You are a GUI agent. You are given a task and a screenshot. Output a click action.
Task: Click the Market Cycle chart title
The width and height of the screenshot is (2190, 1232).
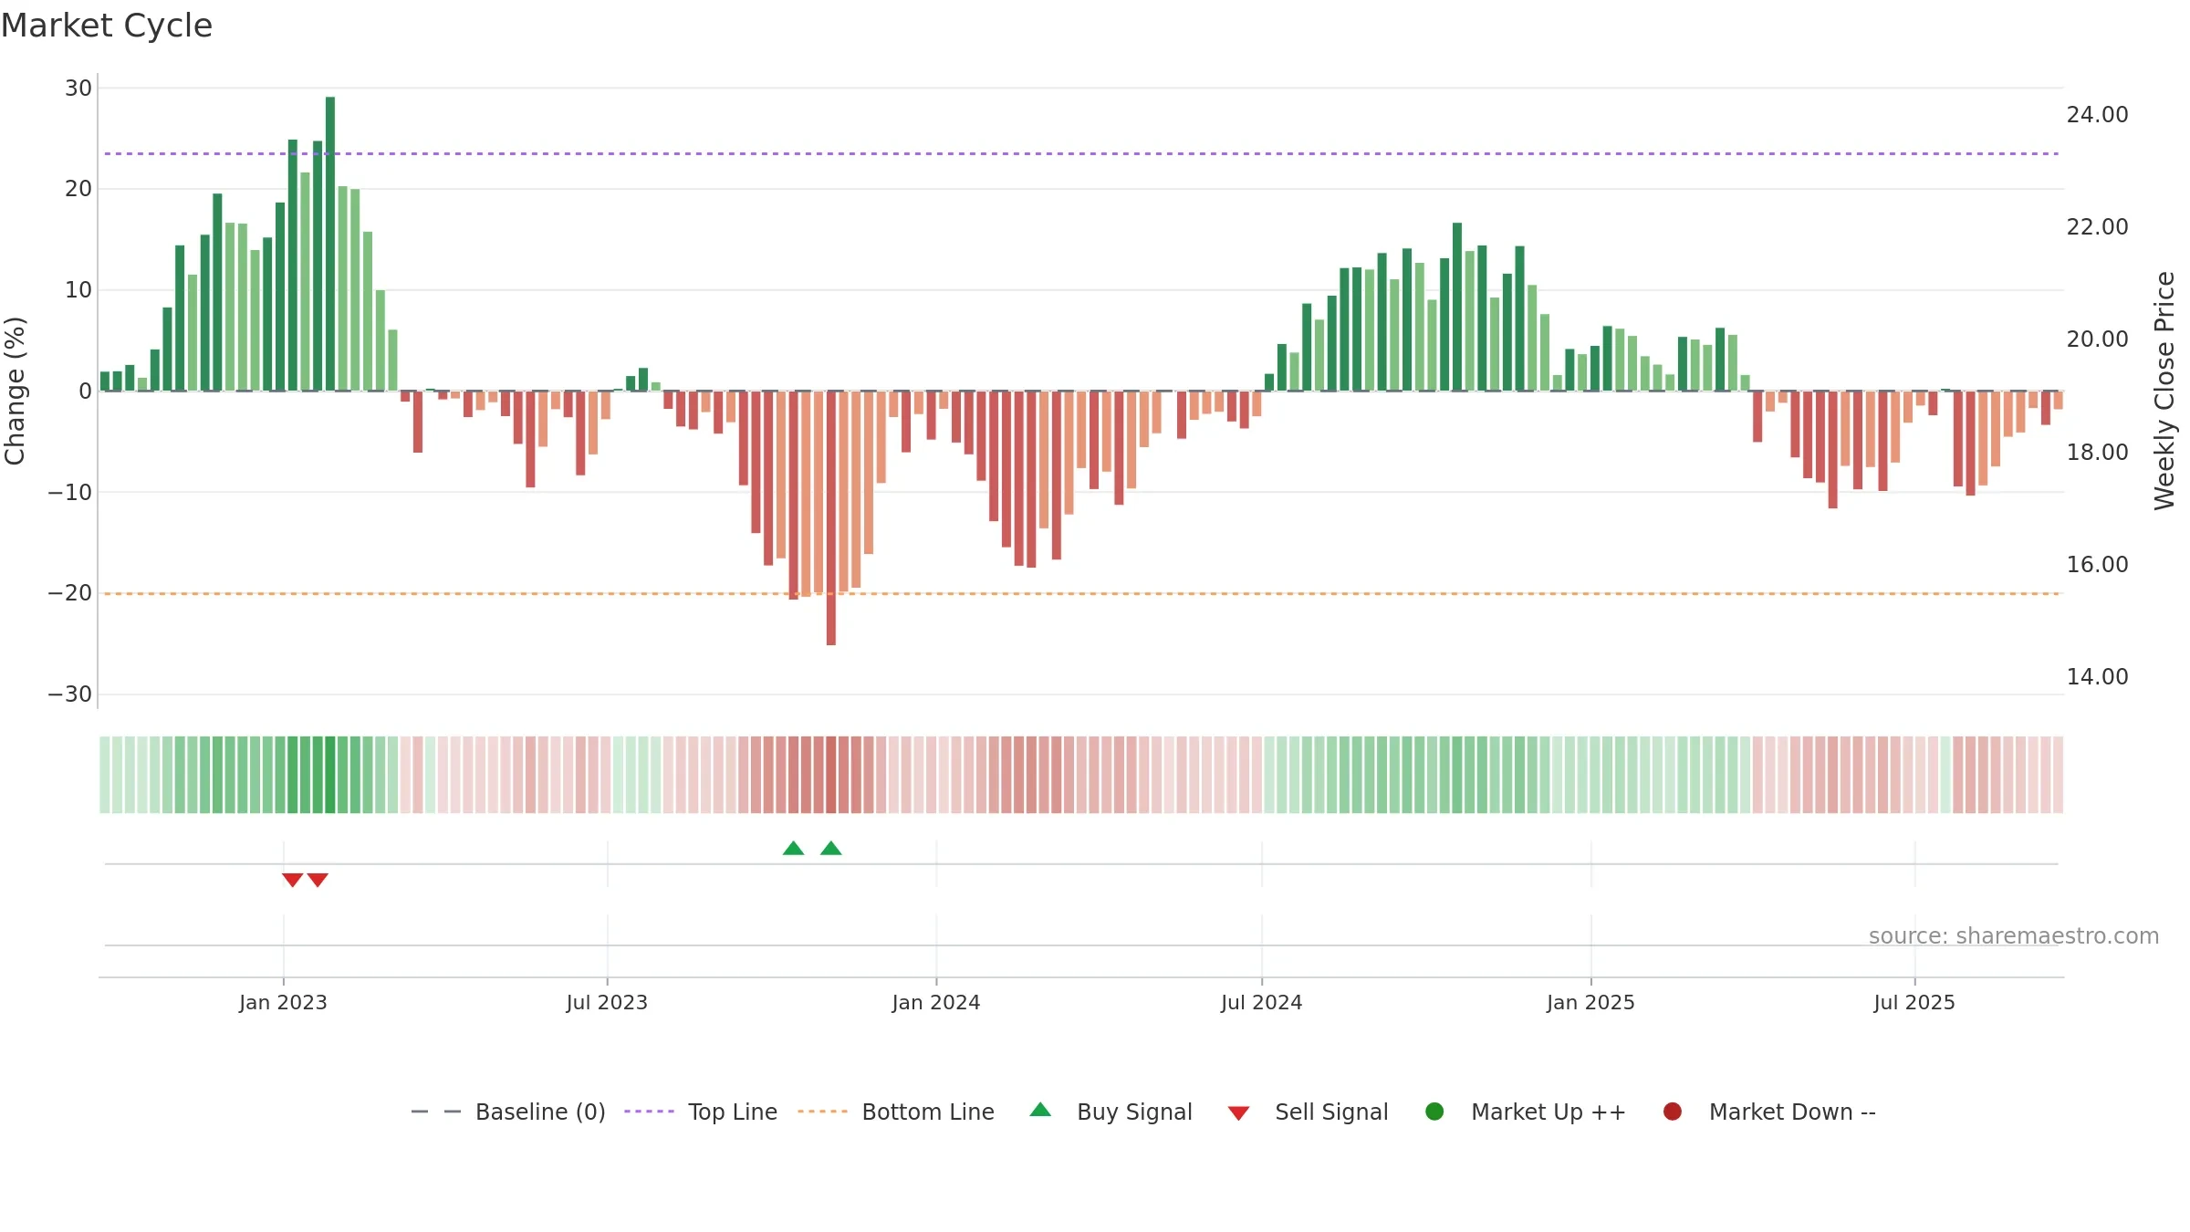(x=107, y=26)
